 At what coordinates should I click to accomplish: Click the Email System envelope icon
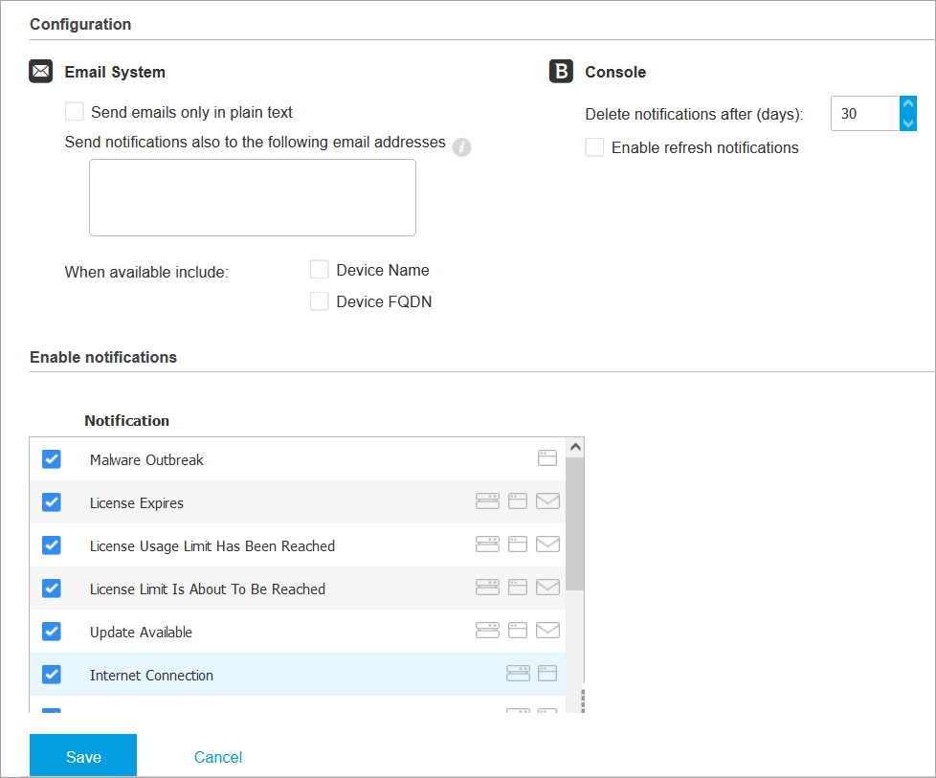pos(41,72)
